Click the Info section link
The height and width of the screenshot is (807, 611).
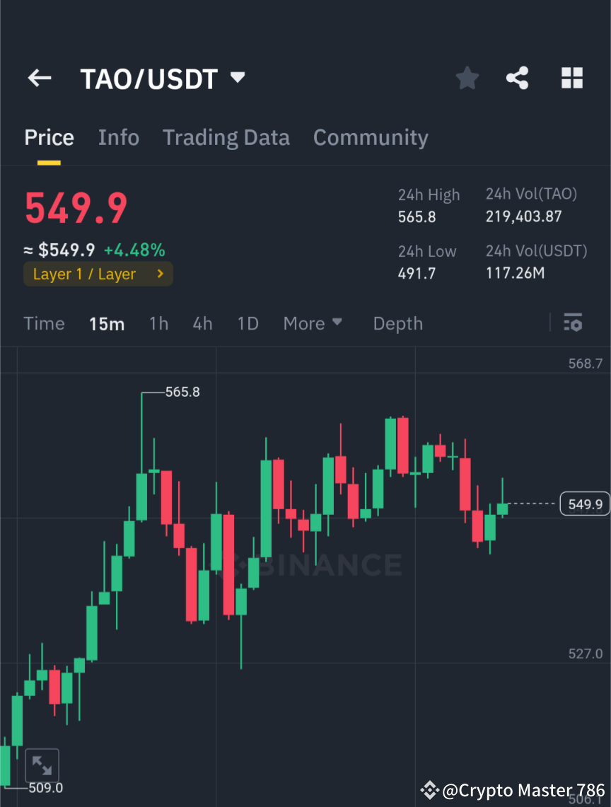(x=118, y=137)
